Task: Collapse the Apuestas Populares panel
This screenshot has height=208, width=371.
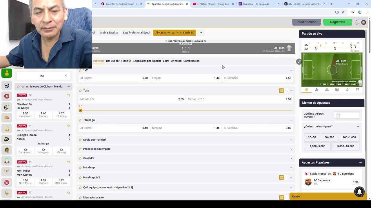Action: click(x=361, y=163)
